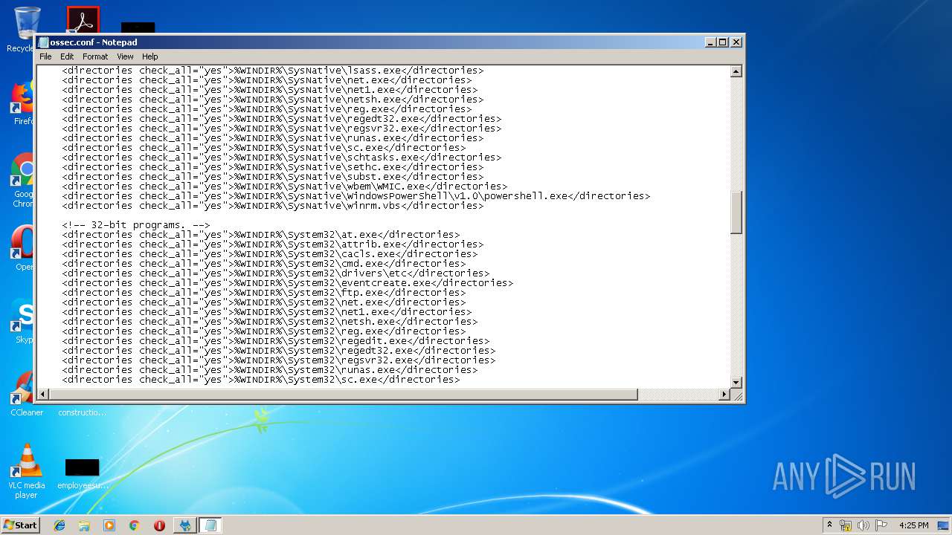Open Windows Media Player taskbar icon
Image resolution: width=952 pixels, height=535 pixels.
(x=109, y=525)
